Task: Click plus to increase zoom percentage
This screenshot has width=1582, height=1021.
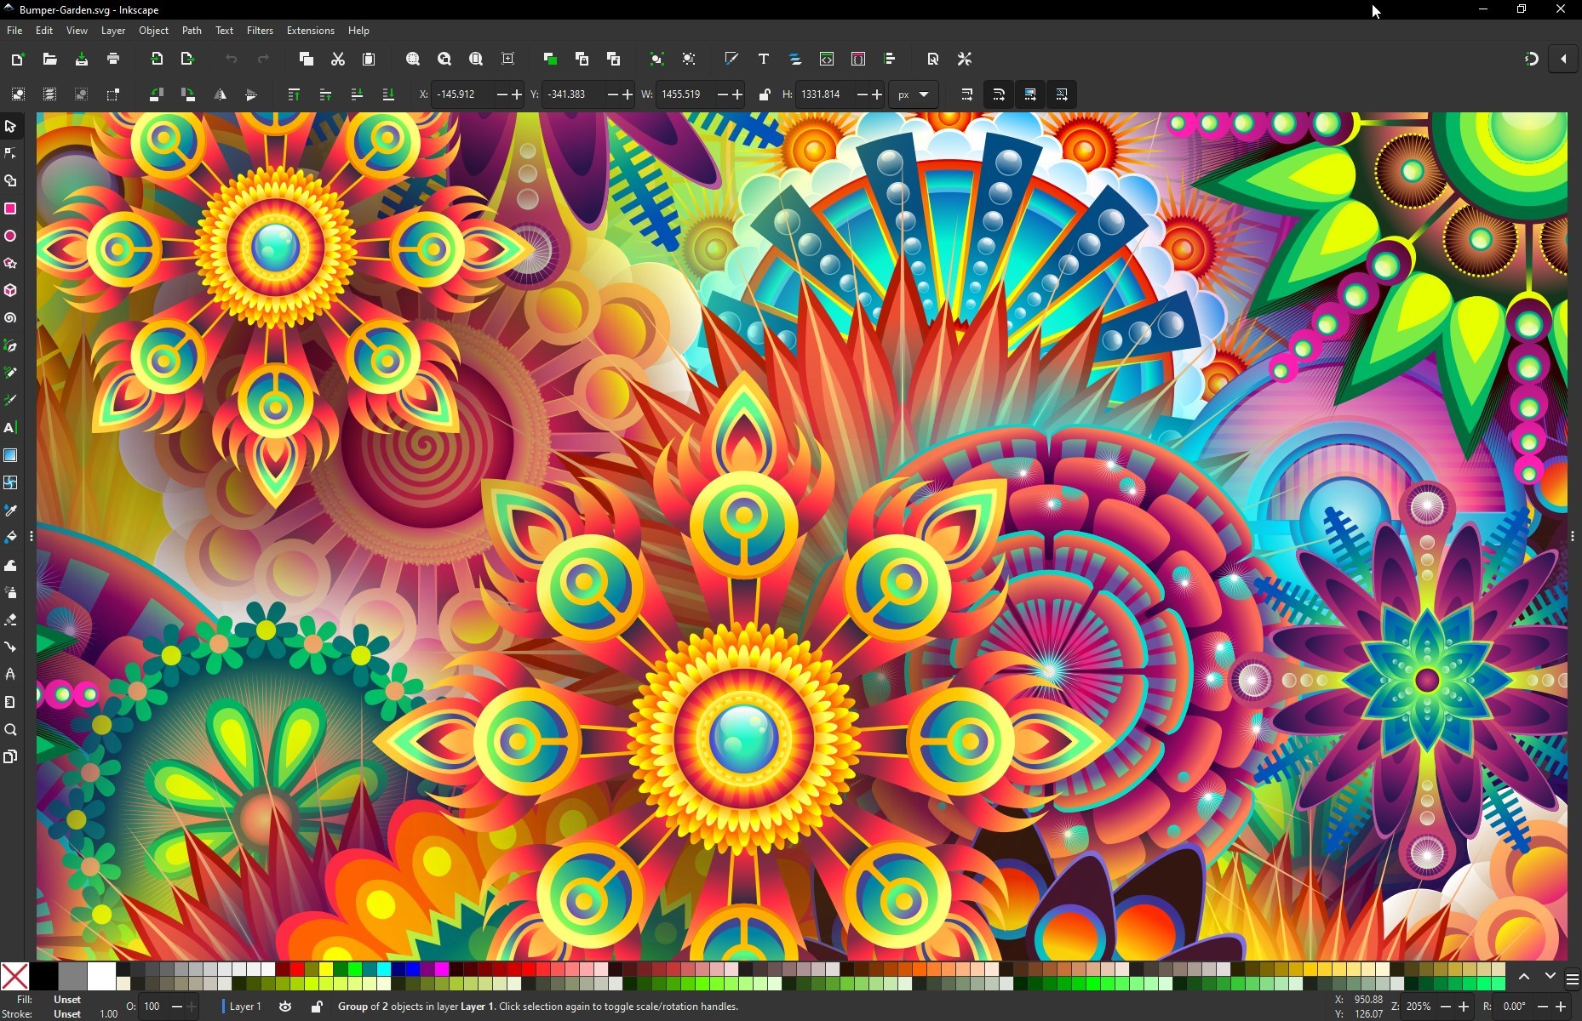Action: (1464, 1007)
